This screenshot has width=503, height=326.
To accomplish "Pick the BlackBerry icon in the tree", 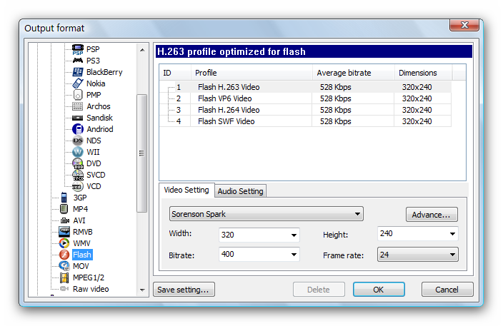I will 78,72.
